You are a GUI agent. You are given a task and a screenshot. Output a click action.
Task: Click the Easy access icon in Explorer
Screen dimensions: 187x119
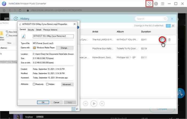coord(7,35)
